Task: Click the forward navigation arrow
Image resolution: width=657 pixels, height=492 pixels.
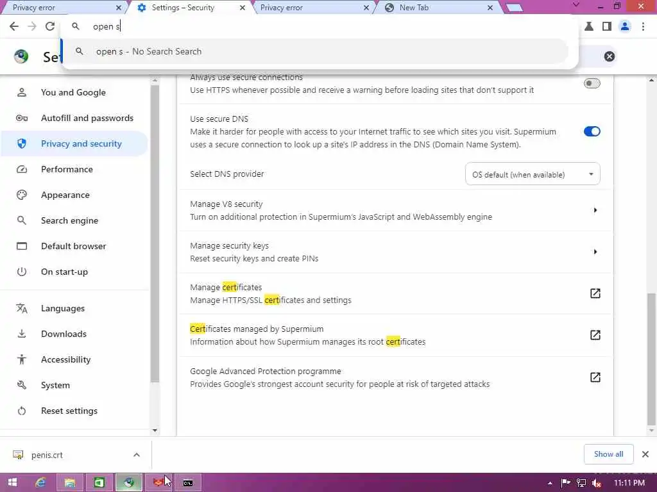Action: [x=32, y=26]
